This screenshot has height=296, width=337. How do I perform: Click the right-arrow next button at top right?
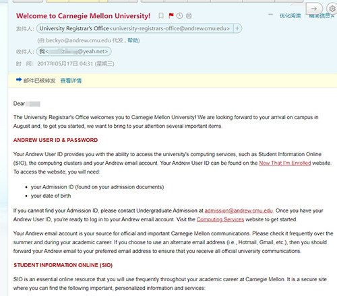pos(314,9)
